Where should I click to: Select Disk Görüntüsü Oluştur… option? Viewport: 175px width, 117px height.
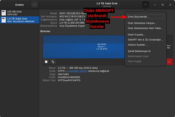pos(142,23)
